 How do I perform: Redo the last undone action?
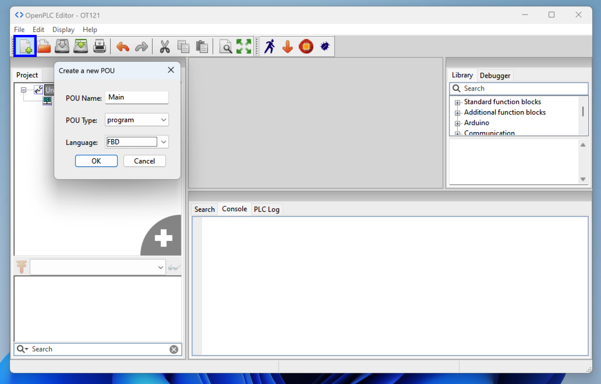click(x=142, y=47)
